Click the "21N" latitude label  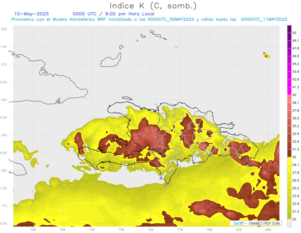tap(4, 64)
